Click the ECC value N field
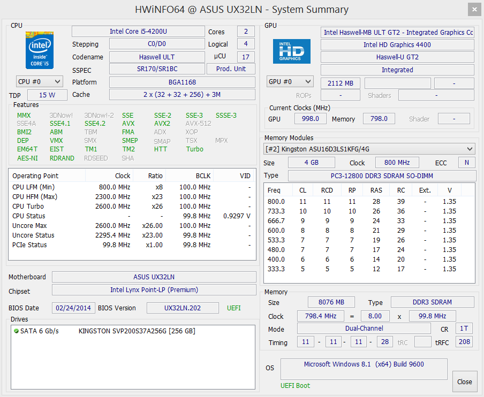The width and height of the screenshot is (484, 397). [467, 163]
